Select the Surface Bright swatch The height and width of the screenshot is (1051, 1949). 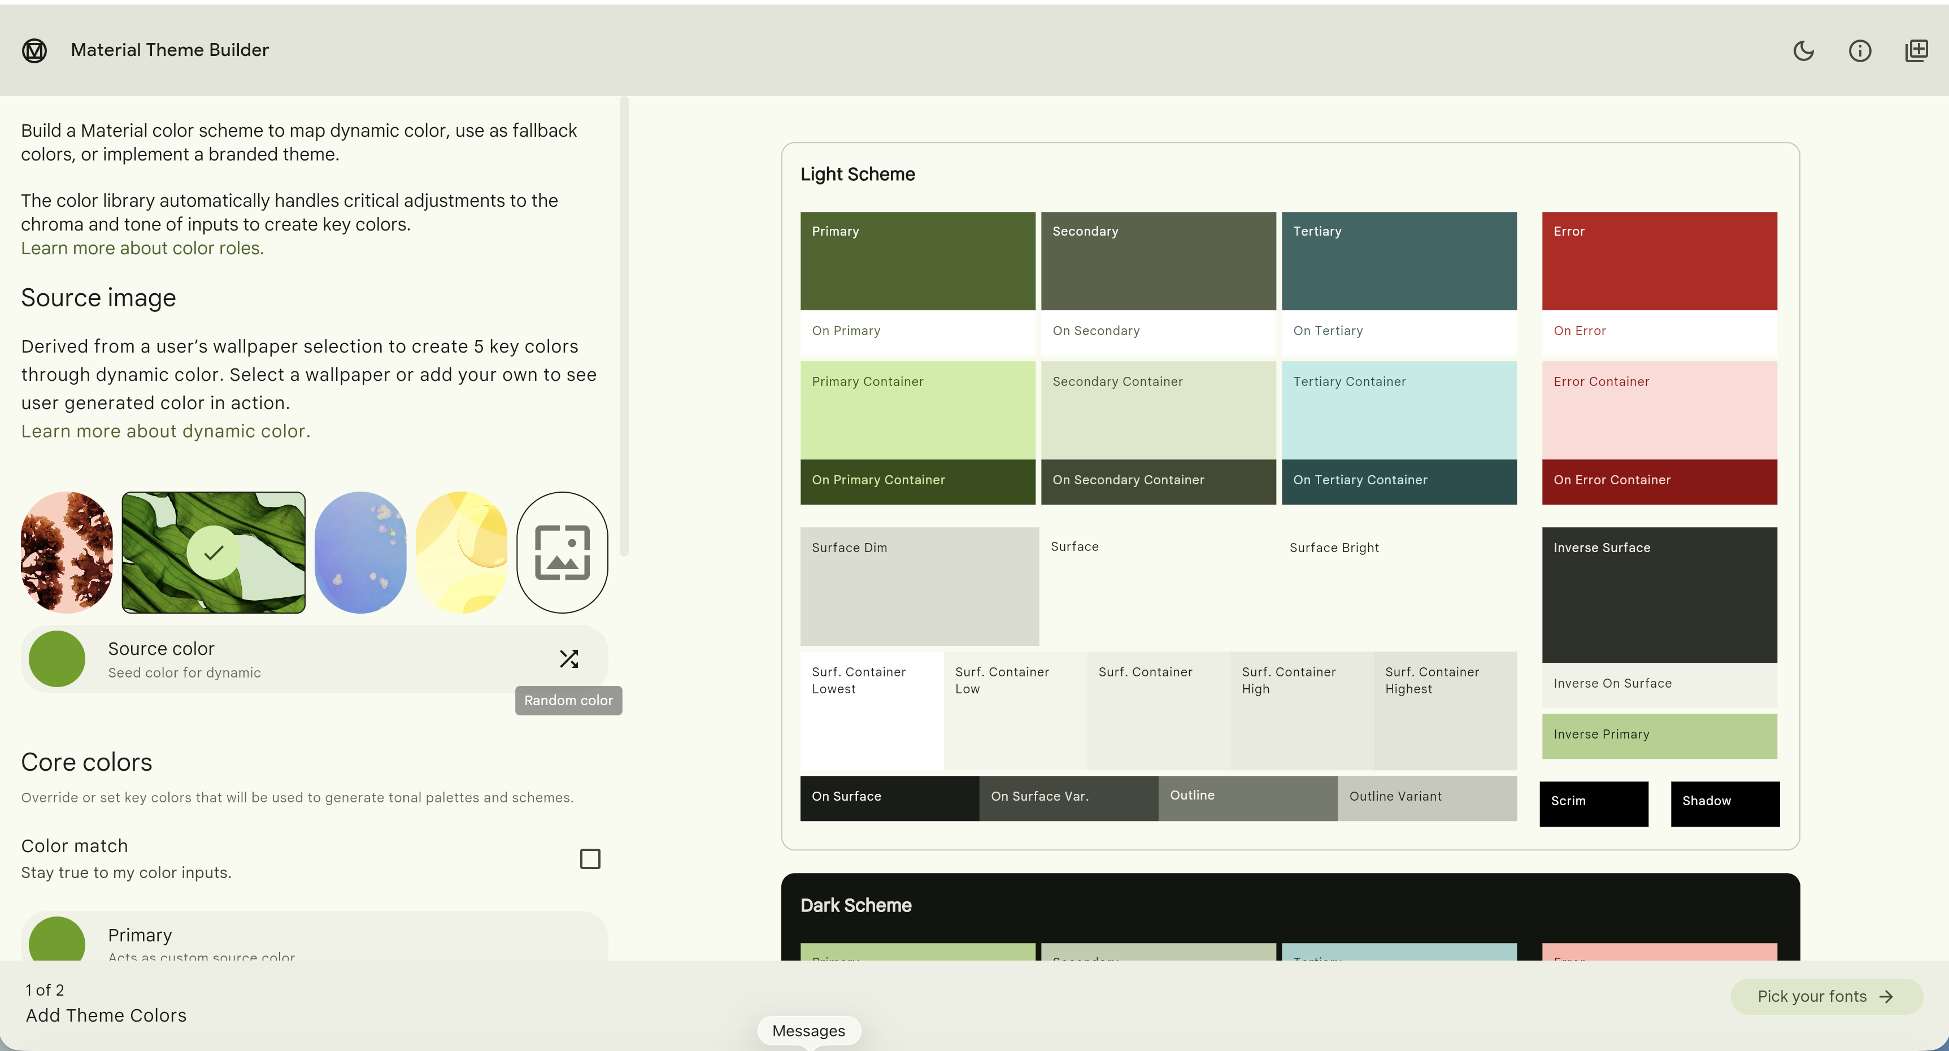1398,587
